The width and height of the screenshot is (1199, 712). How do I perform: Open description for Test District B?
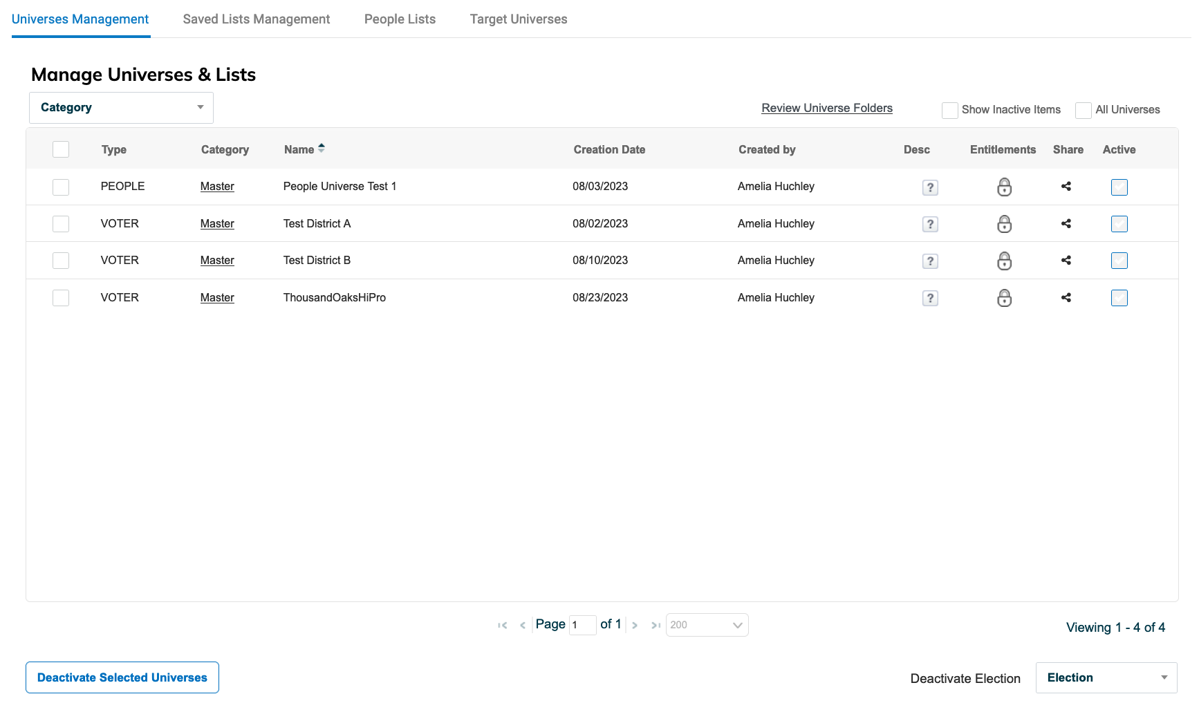(x=930, y=261)
